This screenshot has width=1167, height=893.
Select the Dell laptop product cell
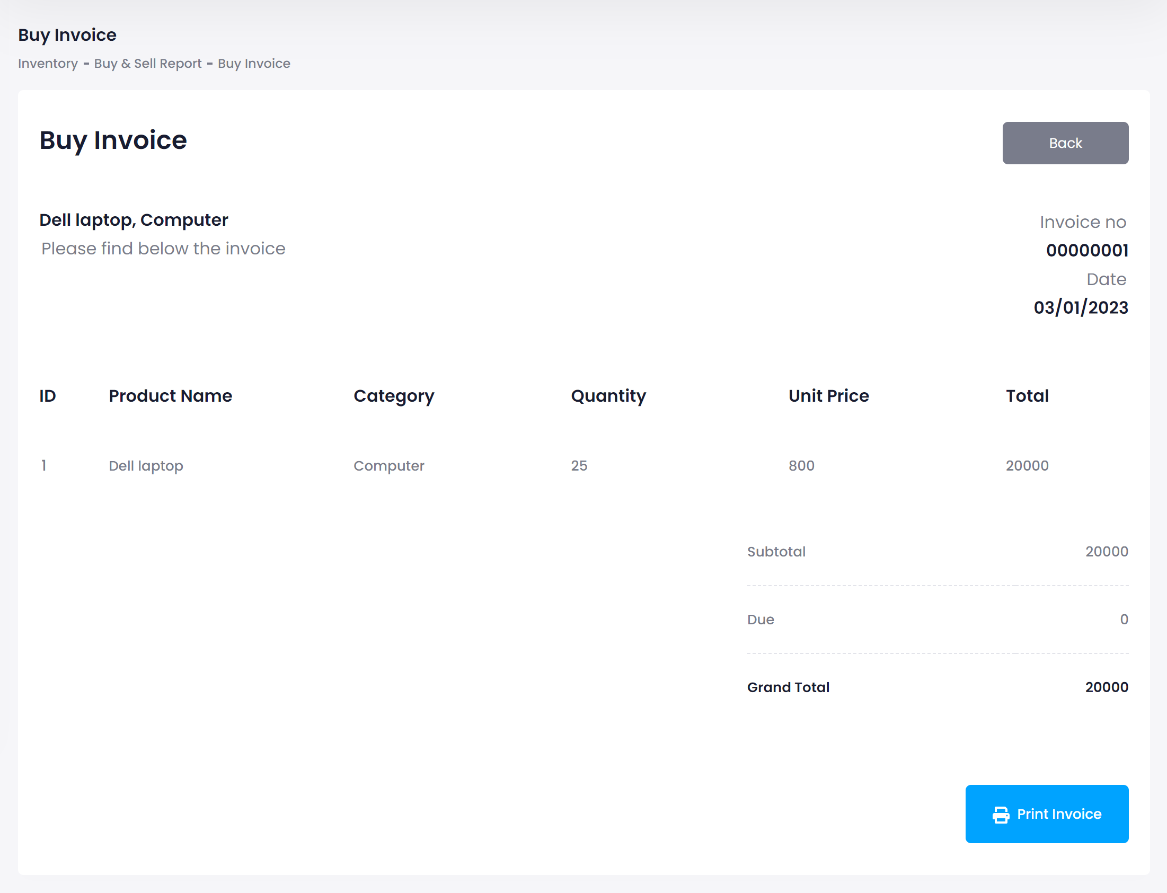coord(146,466)
